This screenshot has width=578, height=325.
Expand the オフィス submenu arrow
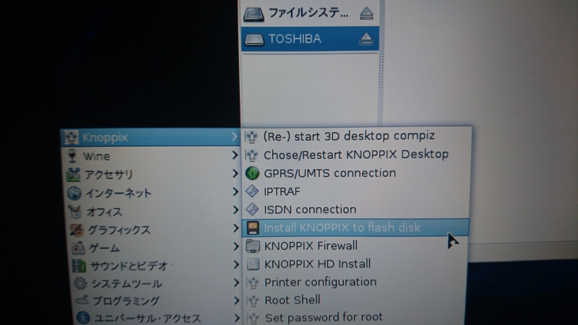[x=236, y=209]
